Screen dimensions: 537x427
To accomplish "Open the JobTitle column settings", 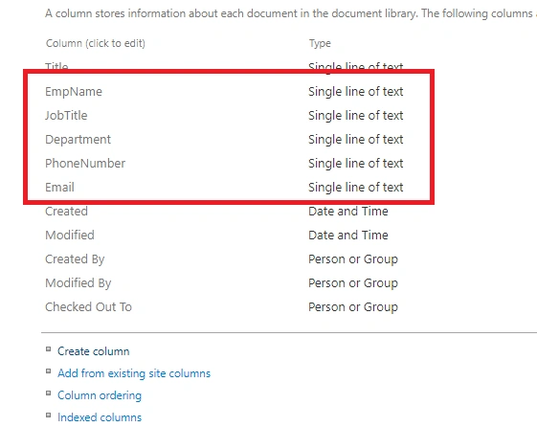I will [x=66, y=116].
